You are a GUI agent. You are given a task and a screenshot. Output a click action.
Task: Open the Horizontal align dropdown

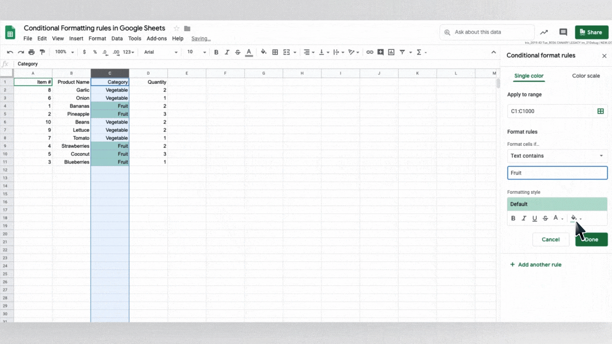tap(309, 52)
